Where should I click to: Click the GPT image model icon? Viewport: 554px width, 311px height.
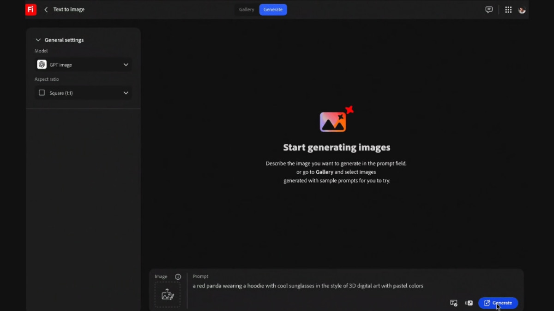[42, 65]
